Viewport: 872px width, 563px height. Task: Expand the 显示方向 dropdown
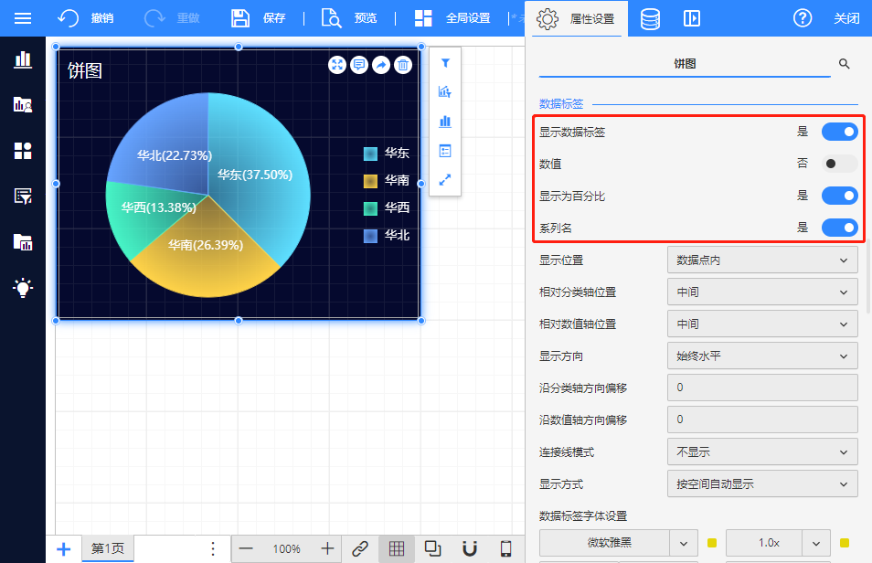tap(762, 356)
